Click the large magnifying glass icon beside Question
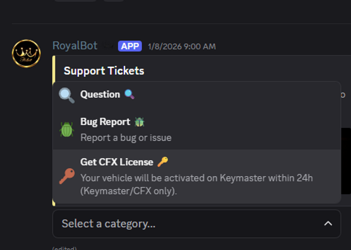This screenshot has height=250, width=351. (66, 96)
